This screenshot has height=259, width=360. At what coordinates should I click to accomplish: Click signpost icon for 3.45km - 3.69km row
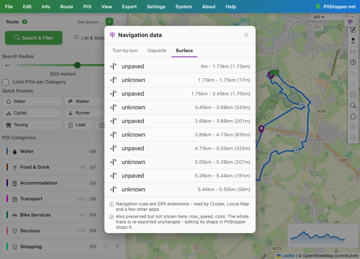(x=113, y=107)
